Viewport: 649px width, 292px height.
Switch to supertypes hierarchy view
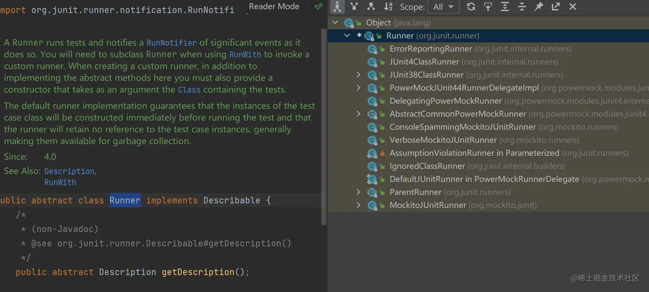pos(354,6)
